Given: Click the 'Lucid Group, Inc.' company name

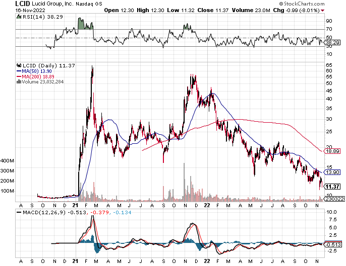Looking at the screenshot, I should (x=53, y=4).
